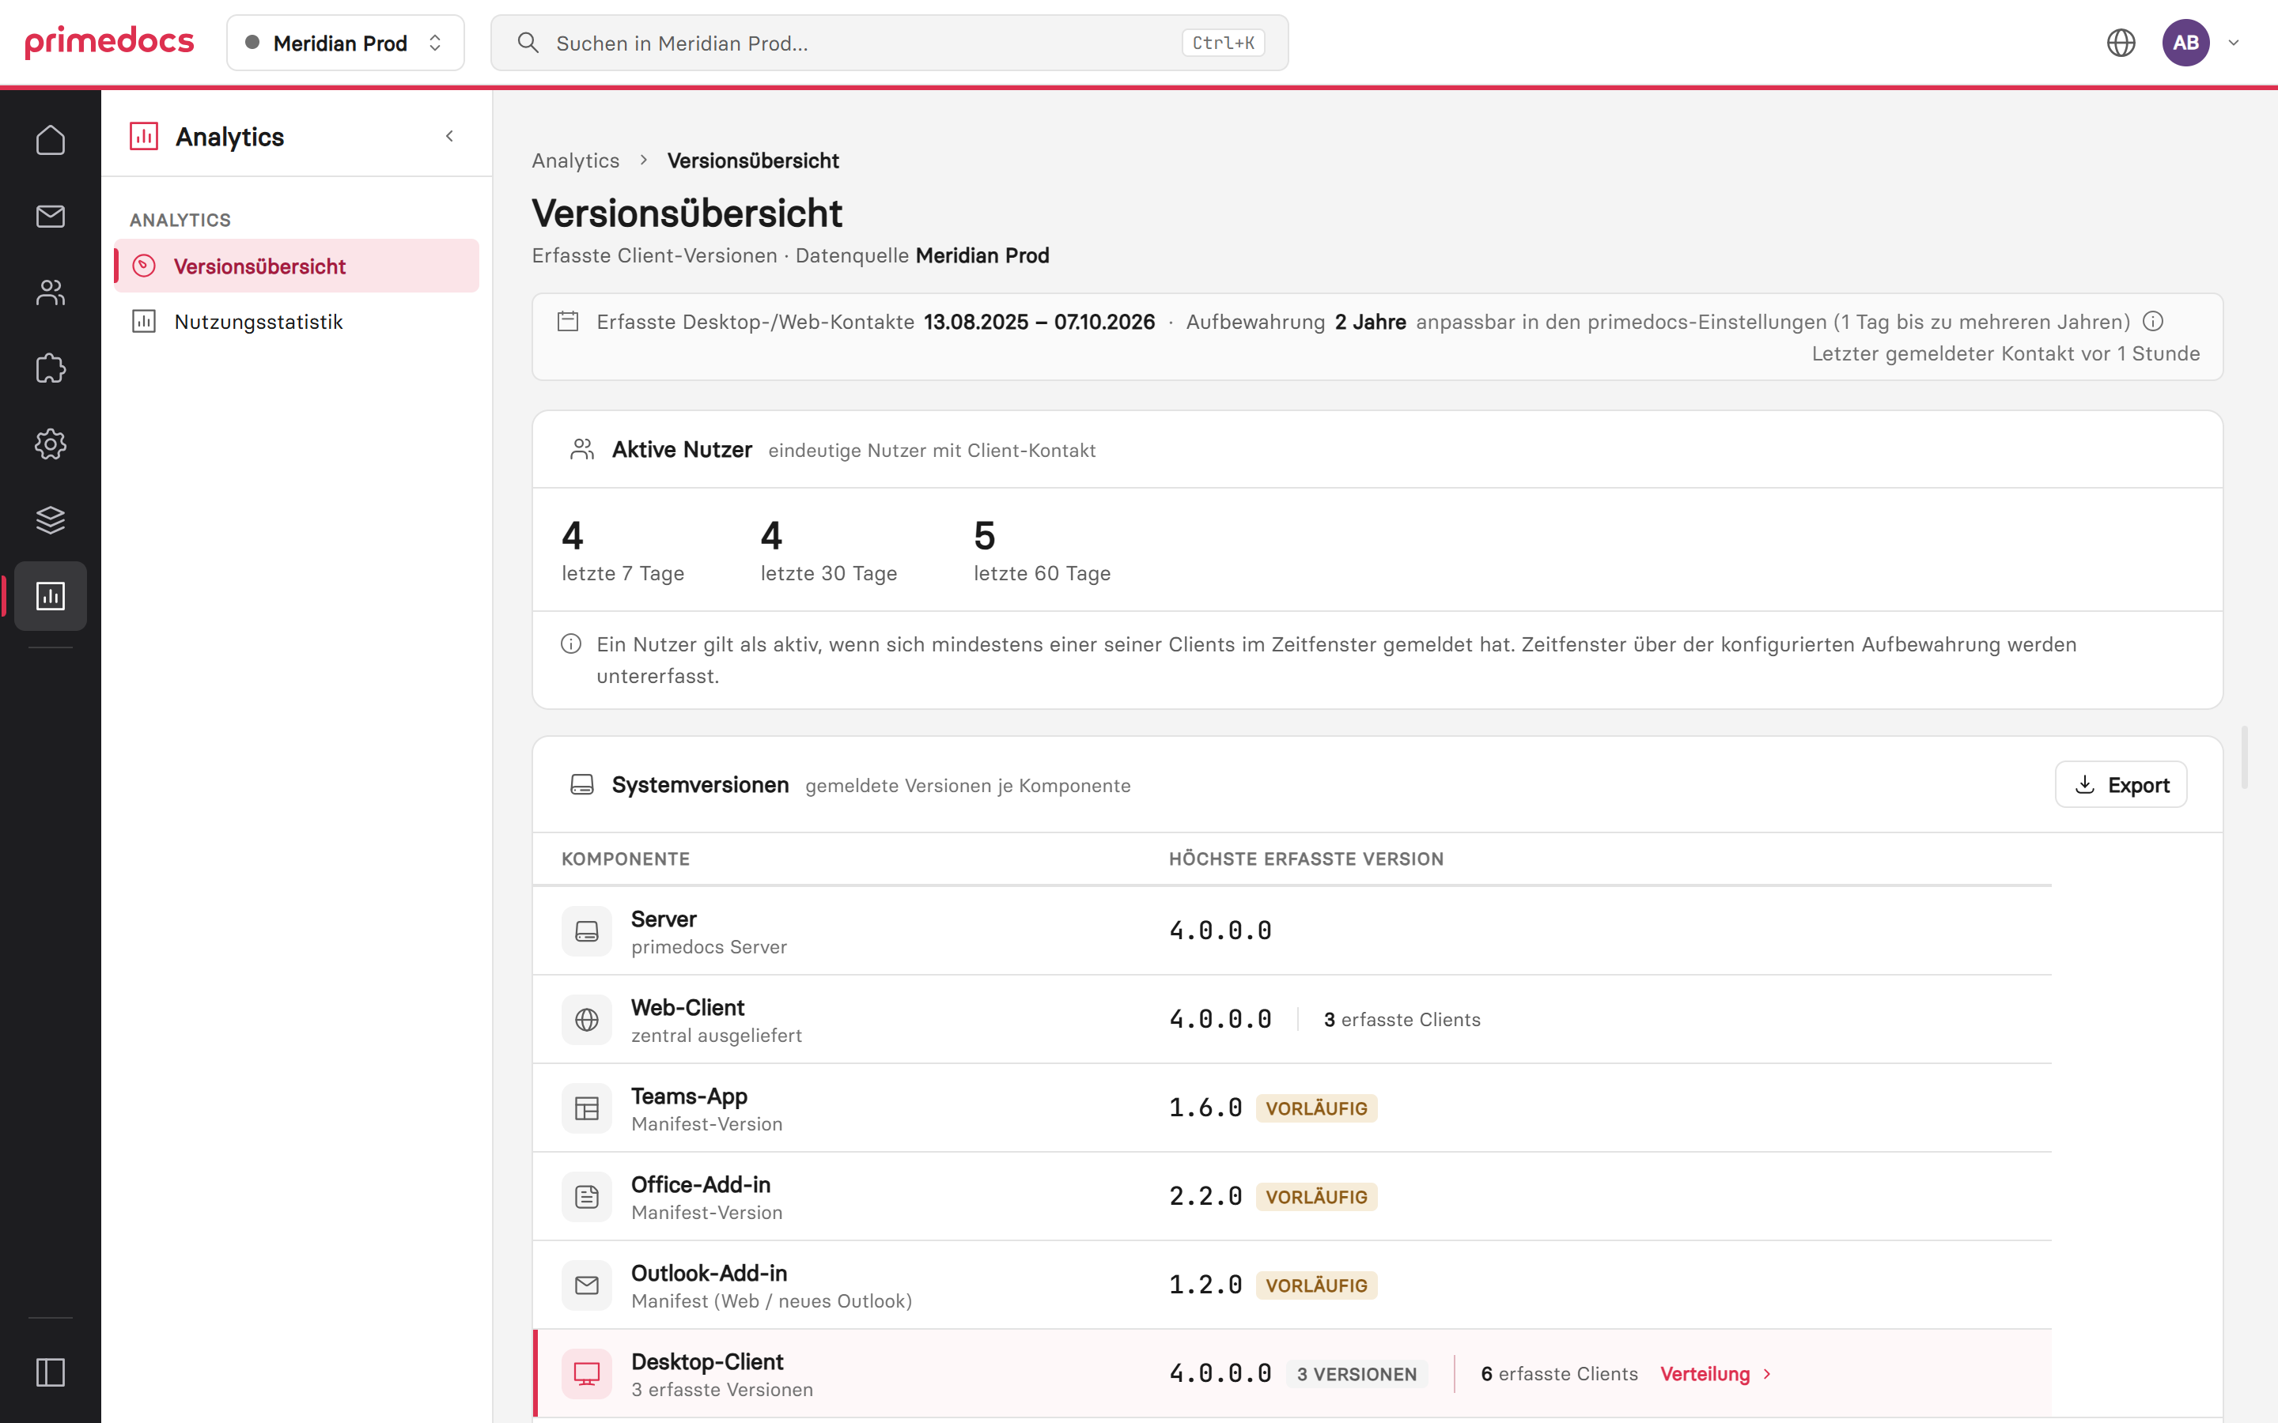Open the settings gear in left rail
Image resolution: width=2278 pixels, height=1423 pixels.
point(50,444)
